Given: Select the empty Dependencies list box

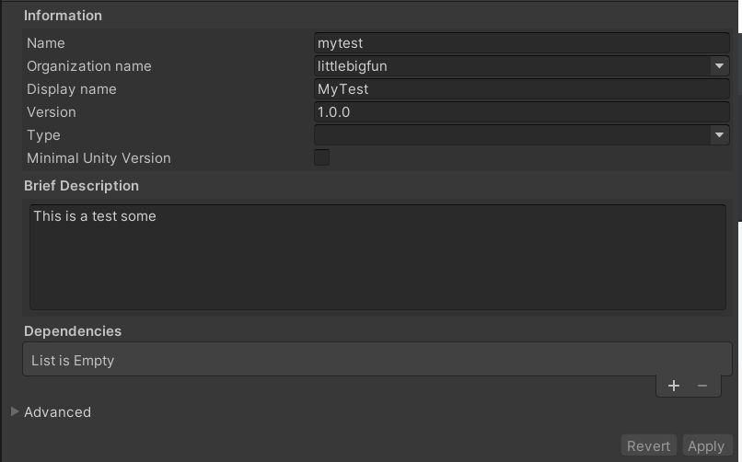Looking at the screenshot, I should [377, 360].
